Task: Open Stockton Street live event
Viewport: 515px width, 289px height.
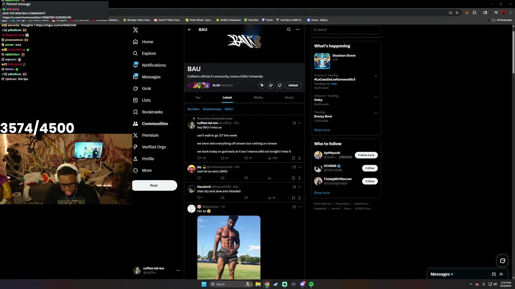Action: (346, 61)
